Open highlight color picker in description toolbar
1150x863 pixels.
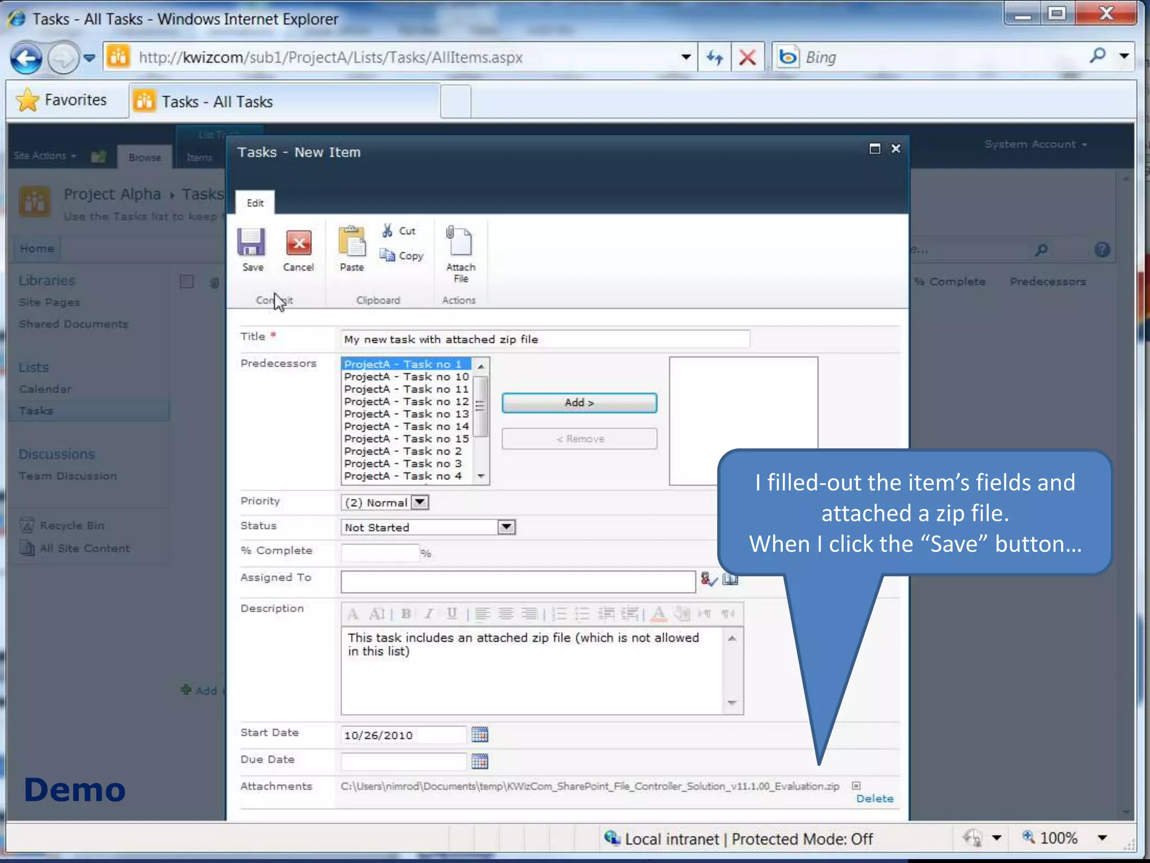coord(682,614)
